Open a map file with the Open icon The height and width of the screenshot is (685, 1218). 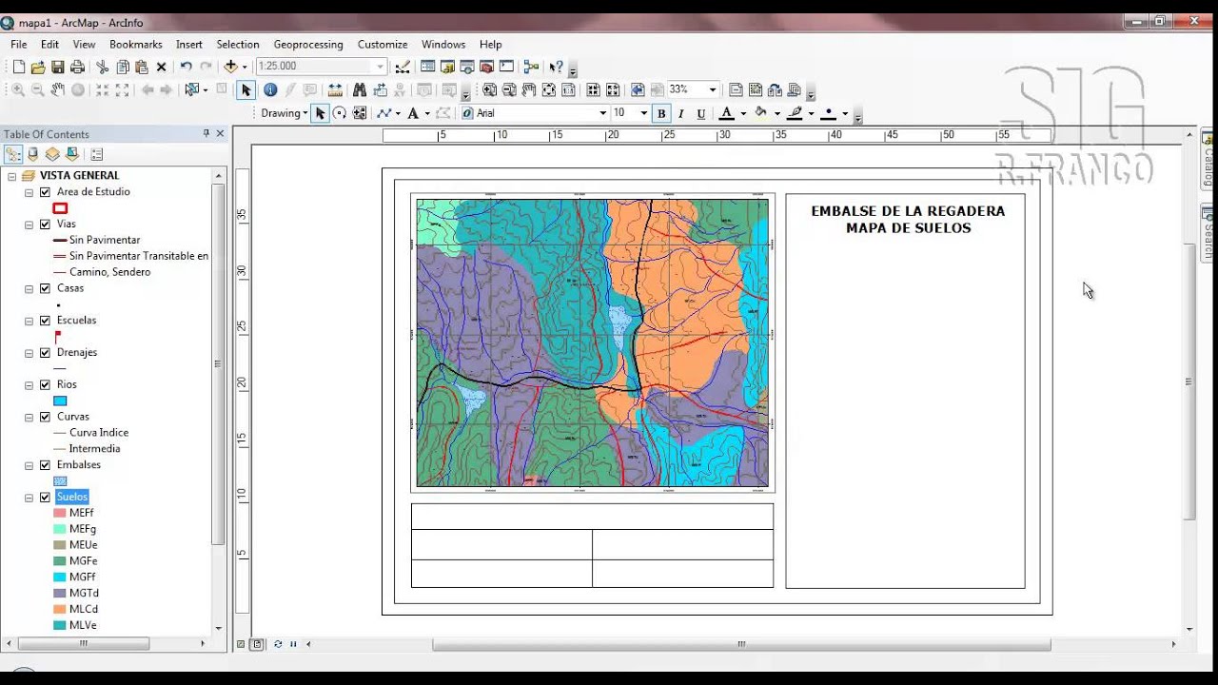[x=38, y=67]
